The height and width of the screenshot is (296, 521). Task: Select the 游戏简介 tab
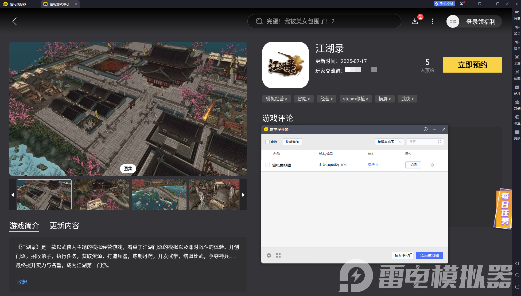pyautogui.click(x=24, y=226)
